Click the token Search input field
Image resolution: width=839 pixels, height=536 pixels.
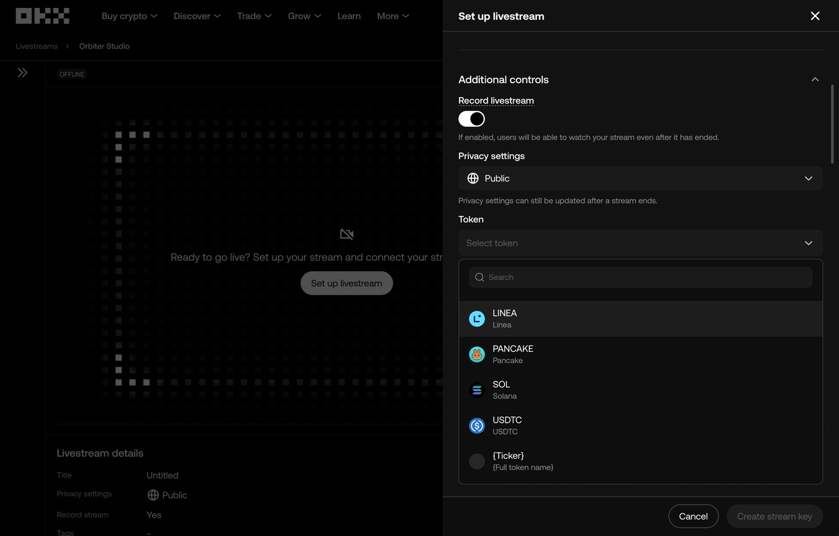click(640, 277)
